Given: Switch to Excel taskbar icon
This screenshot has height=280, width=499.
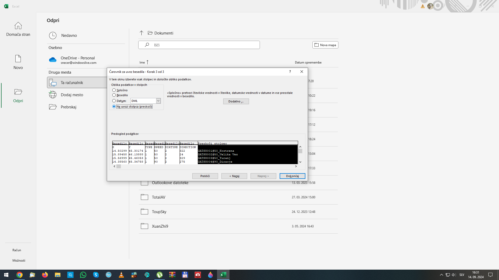Looking at the screenshot, I should point(223,275).
